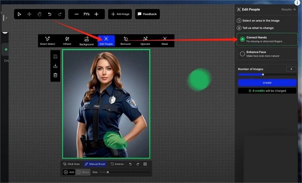Expand the collapsed left sidebar chevron

6,18
